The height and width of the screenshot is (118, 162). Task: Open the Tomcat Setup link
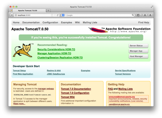tap(19, 71)
